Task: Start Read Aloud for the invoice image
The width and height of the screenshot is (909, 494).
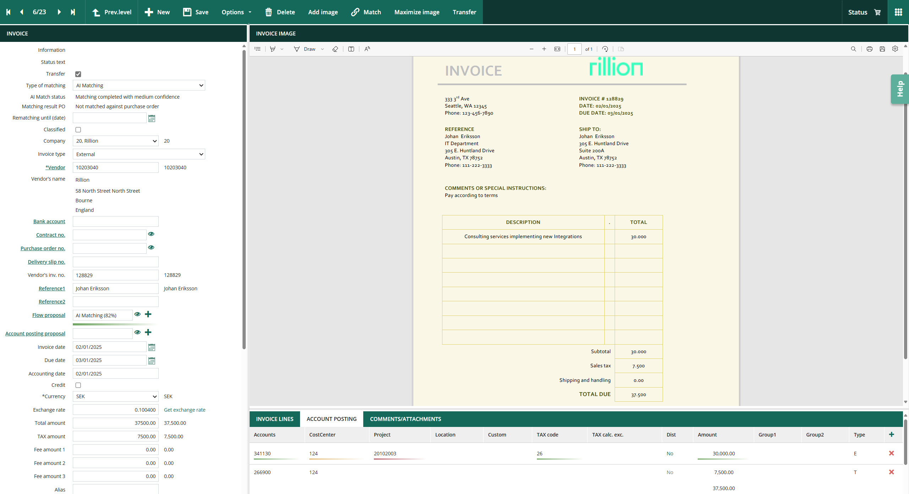Action: click(366, 49)
